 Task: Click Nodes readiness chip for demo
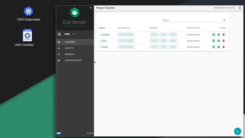(163, 41)
